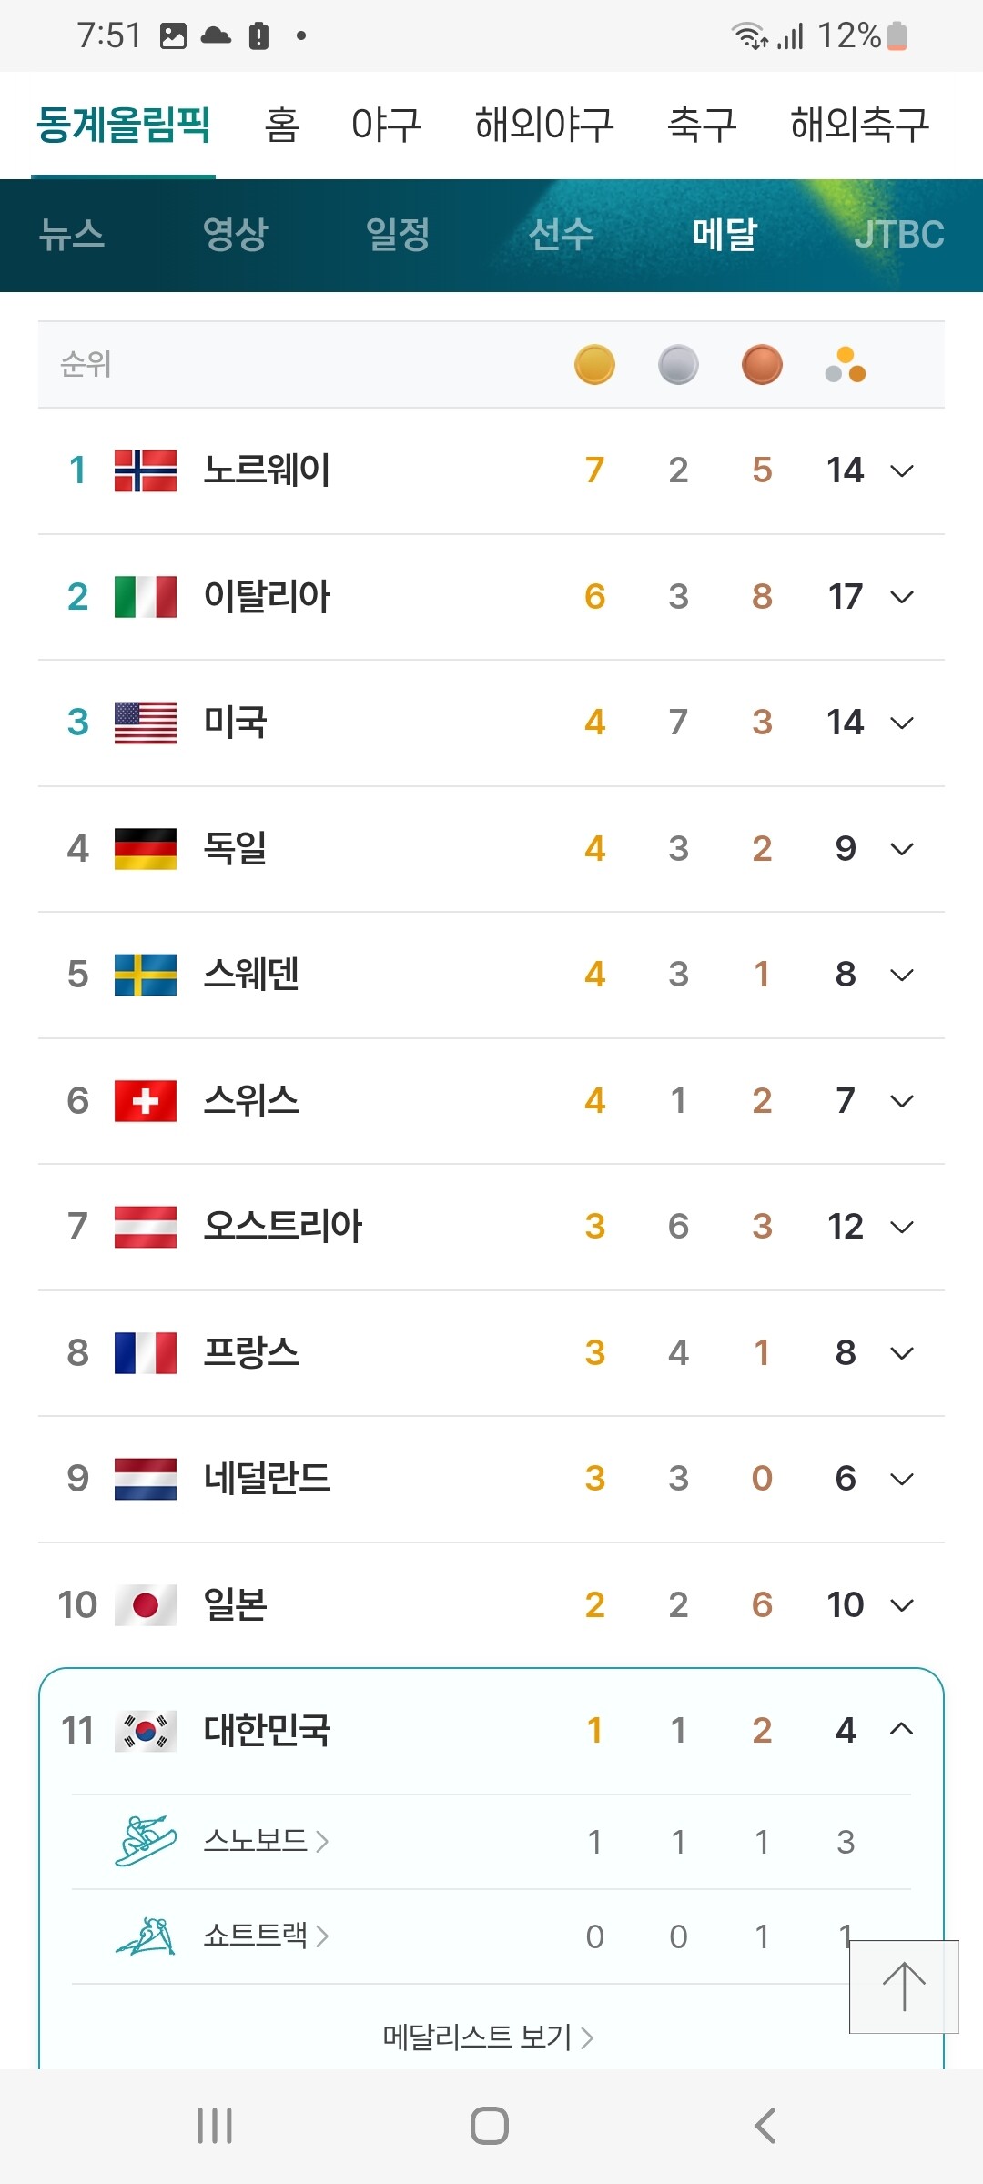The image size is (983, 2184).
Task: Expand Italy's medal row chevron
Action: (901, 597)
